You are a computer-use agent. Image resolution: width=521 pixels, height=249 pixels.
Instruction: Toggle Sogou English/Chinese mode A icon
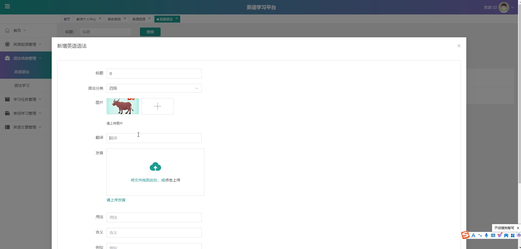(x=473, y=235)
